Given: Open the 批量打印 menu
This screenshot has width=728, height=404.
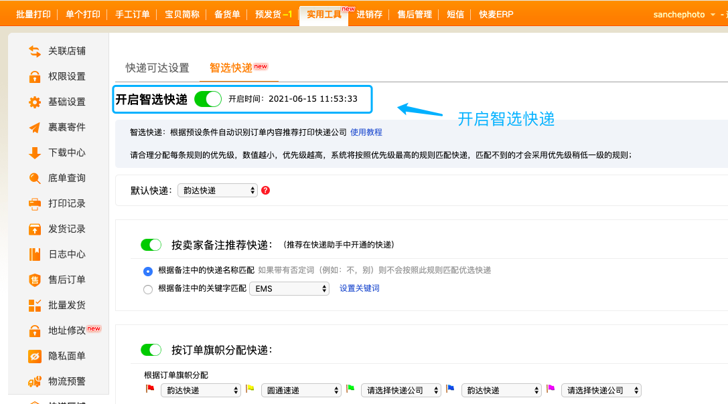Looking at the screenshot, I should [x=33, y=14].
